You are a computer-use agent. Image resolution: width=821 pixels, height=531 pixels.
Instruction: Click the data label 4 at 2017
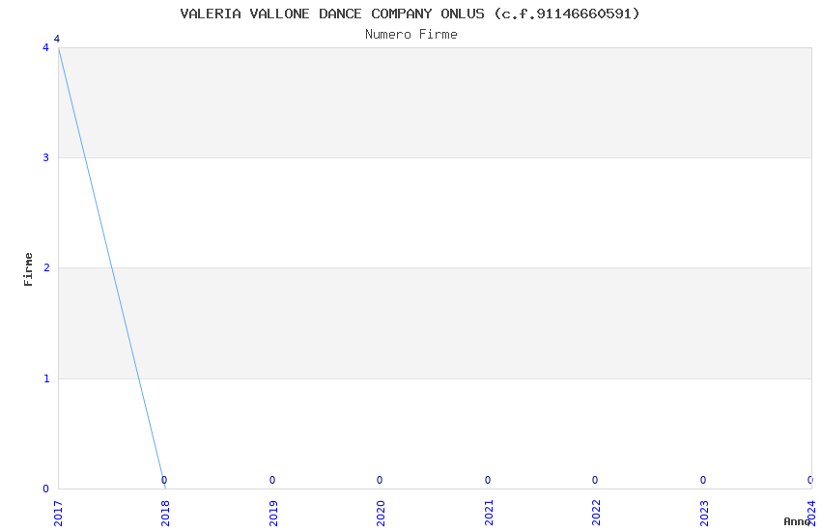[57, 39]
